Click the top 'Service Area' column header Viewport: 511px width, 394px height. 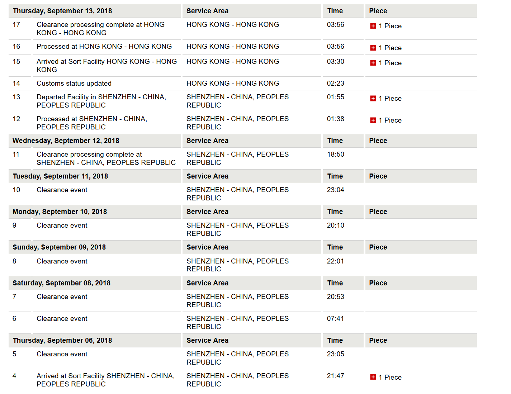tap(207, 11)
